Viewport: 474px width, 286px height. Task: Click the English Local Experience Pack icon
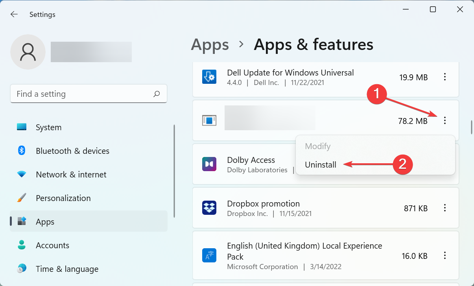(x=209, y=255)
